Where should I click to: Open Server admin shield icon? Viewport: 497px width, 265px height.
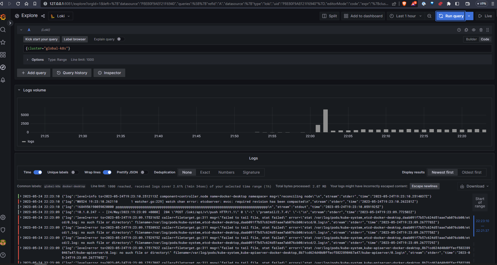[x=3, y=230]
